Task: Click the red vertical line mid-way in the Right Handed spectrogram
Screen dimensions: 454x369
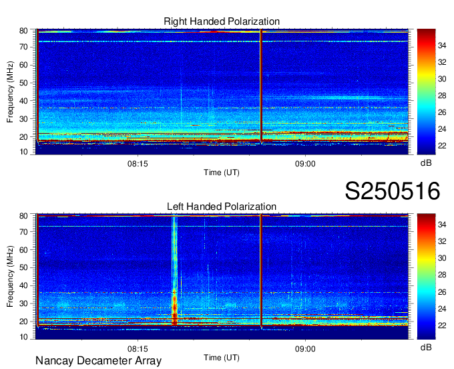Action: (261, 86)
